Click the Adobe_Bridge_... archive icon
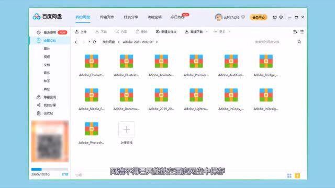The image size is (335, 188). (x=266, y=61)
